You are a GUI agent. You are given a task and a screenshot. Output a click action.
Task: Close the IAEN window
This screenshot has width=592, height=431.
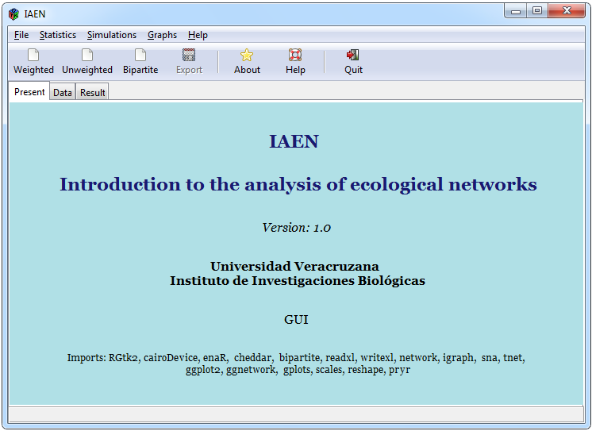coord(567,11)
